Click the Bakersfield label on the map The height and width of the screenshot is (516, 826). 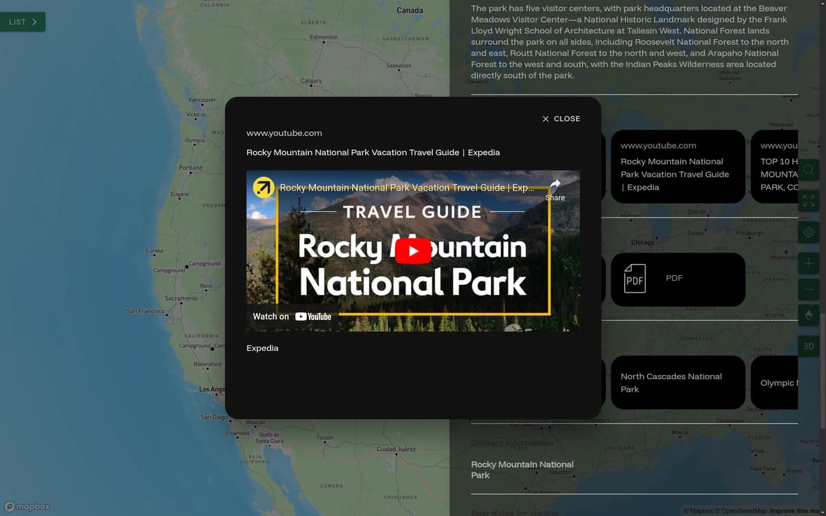(208, 364)
